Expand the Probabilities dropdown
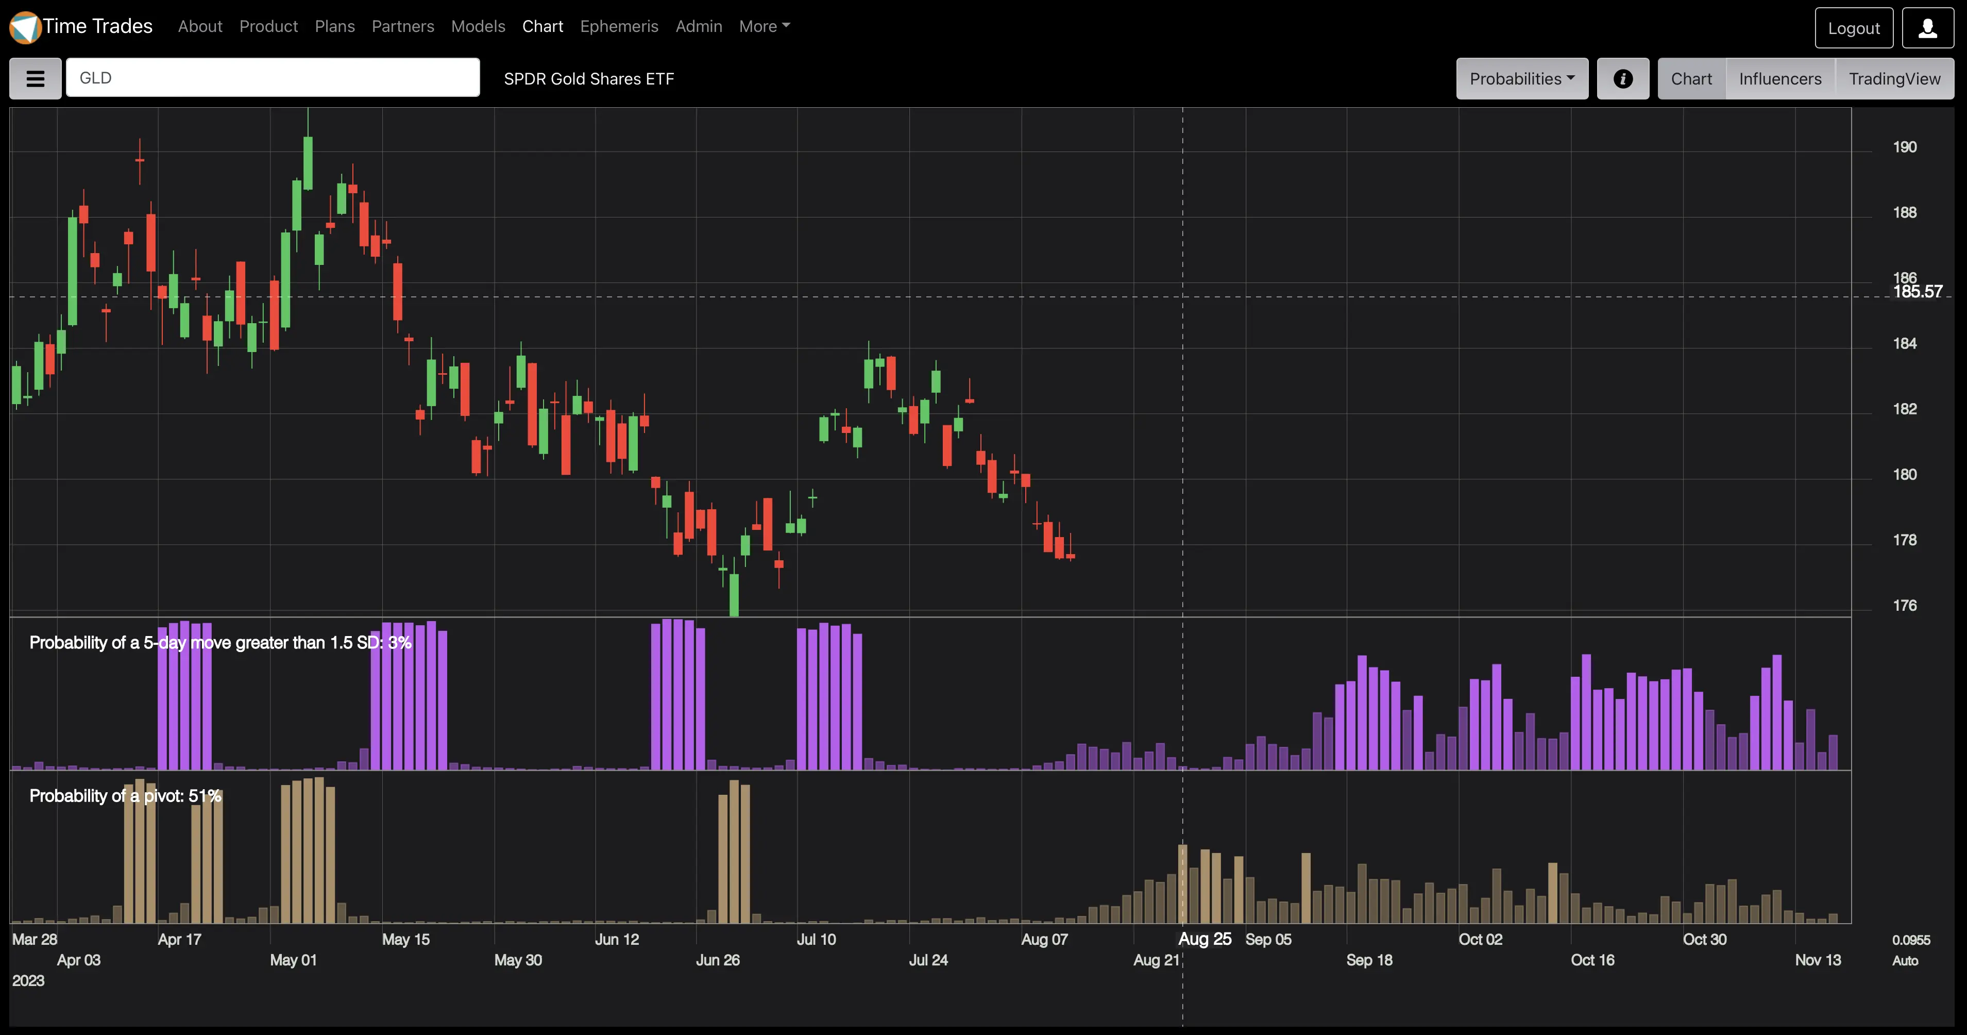Screen dimensions: 1967x1035 [1522, 79]
